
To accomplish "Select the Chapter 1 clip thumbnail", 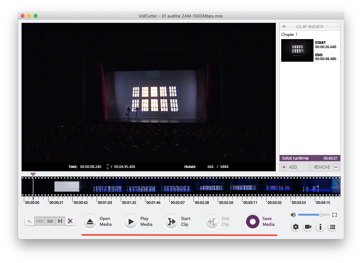I will point(297,50).
